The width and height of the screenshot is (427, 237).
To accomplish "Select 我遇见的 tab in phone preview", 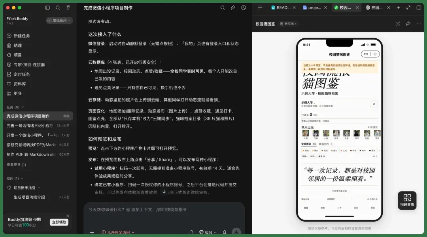I will (x=325, y=144).
